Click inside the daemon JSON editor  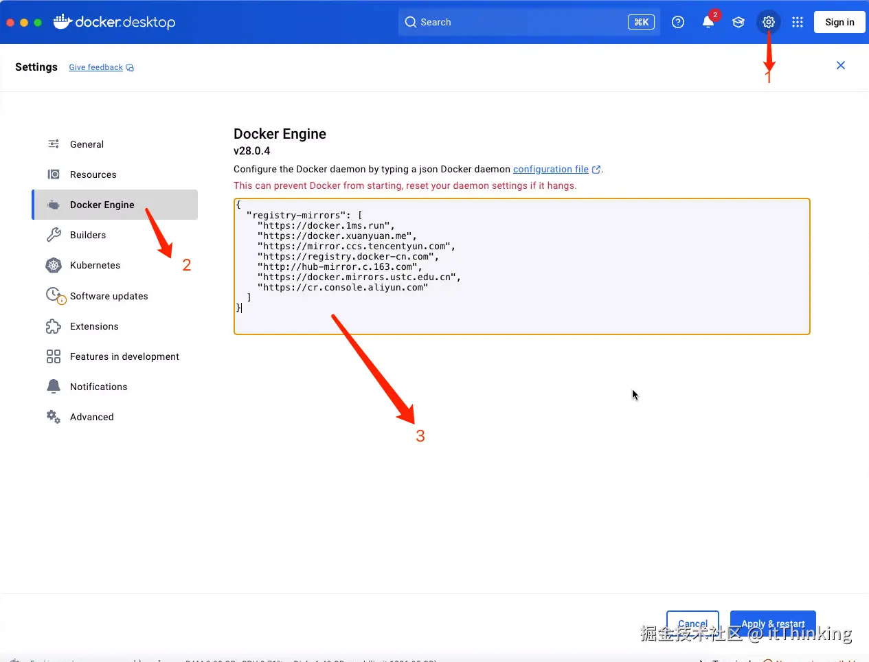[522, 266]
